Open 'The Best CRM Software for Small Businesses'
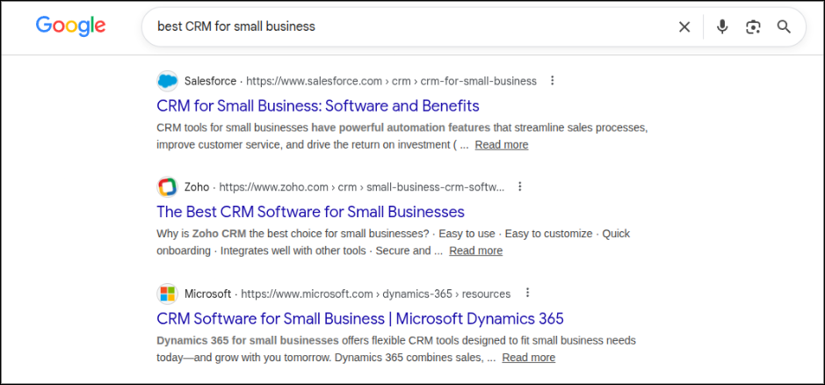825x385 pixels. click(310, 212)
